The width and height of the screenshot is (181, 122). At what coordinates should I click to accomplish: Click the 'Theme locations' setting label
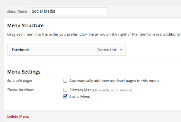click(x=21, y=90)
